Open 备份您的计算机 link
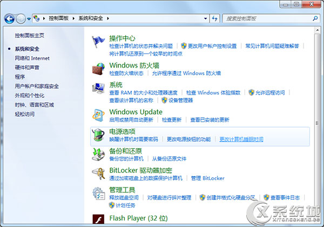Image resolution: width=324 pixels, height=227 pixels. tap(126, 159)
